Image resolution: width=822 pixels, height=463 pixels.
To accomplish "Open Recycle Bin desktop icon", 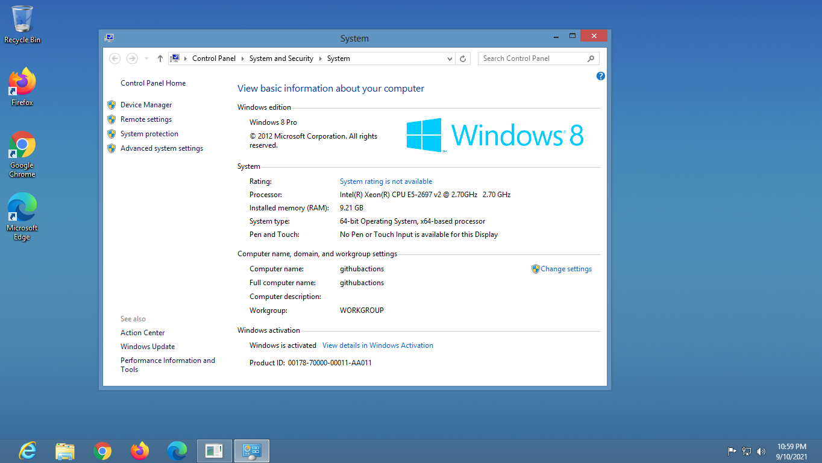I will pos(22,24).
